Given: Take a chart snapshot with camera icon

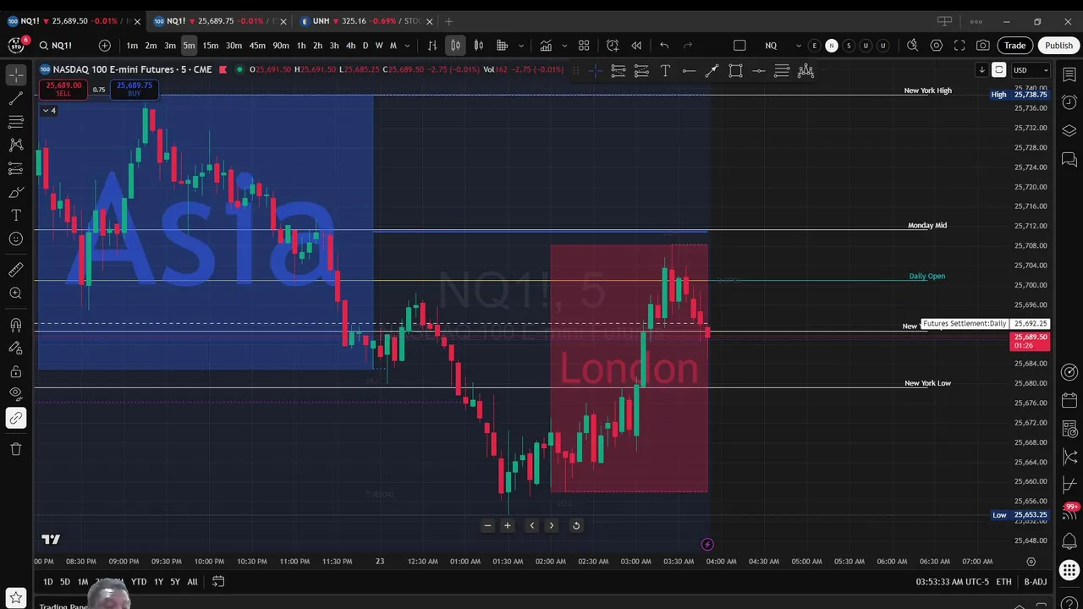Looking at the screenshot, I should pyautogui.click(x=982, y=46).
